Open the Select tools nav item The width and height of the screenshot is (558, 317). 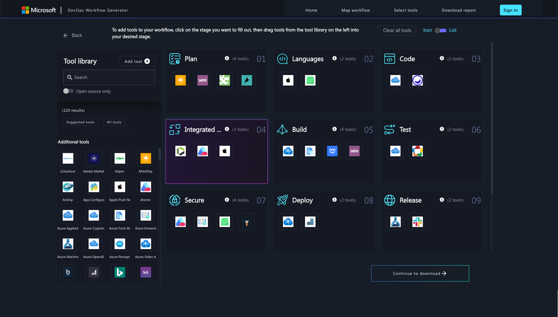pos(406,10)
